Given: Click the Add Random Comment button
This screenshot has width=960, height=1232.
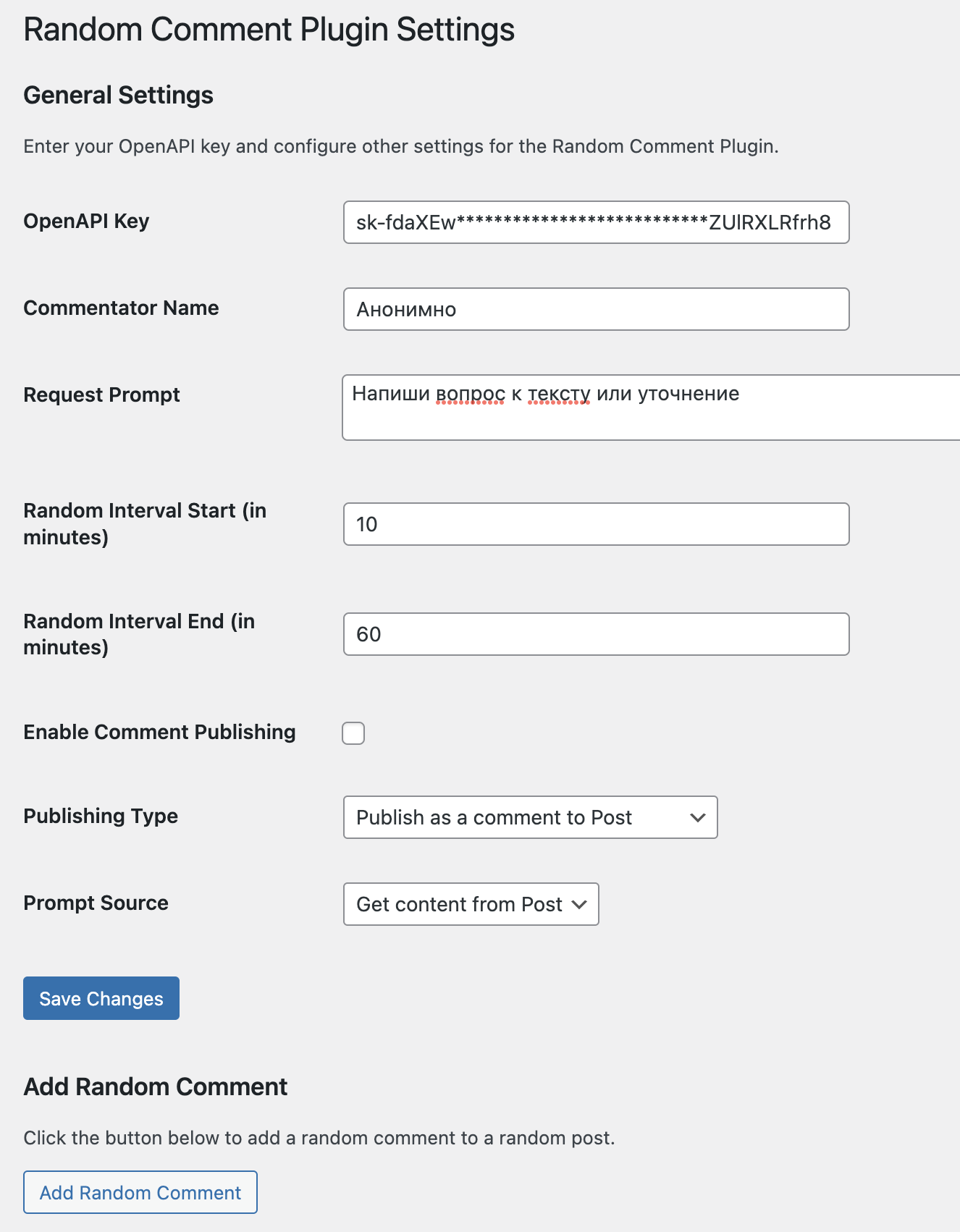Looking at the screenshot, I should (140, 1192).
